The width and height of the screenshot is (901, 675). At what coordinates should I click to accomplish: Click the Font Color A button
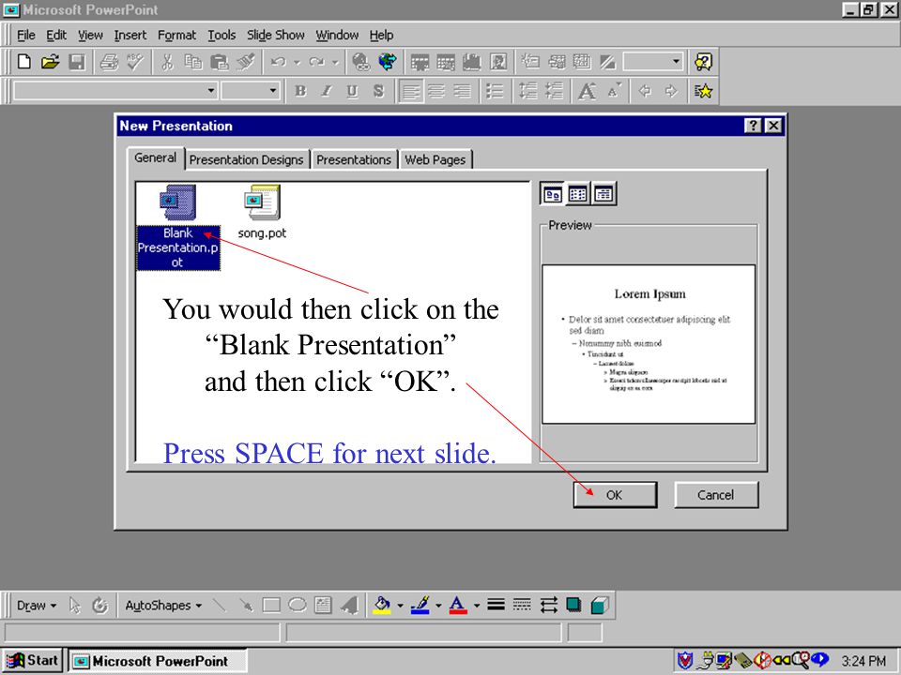[x=458, y=605]
